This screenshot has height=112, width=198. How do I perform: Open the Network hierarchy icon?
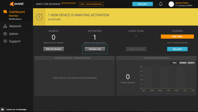click(x=5, y=26)
